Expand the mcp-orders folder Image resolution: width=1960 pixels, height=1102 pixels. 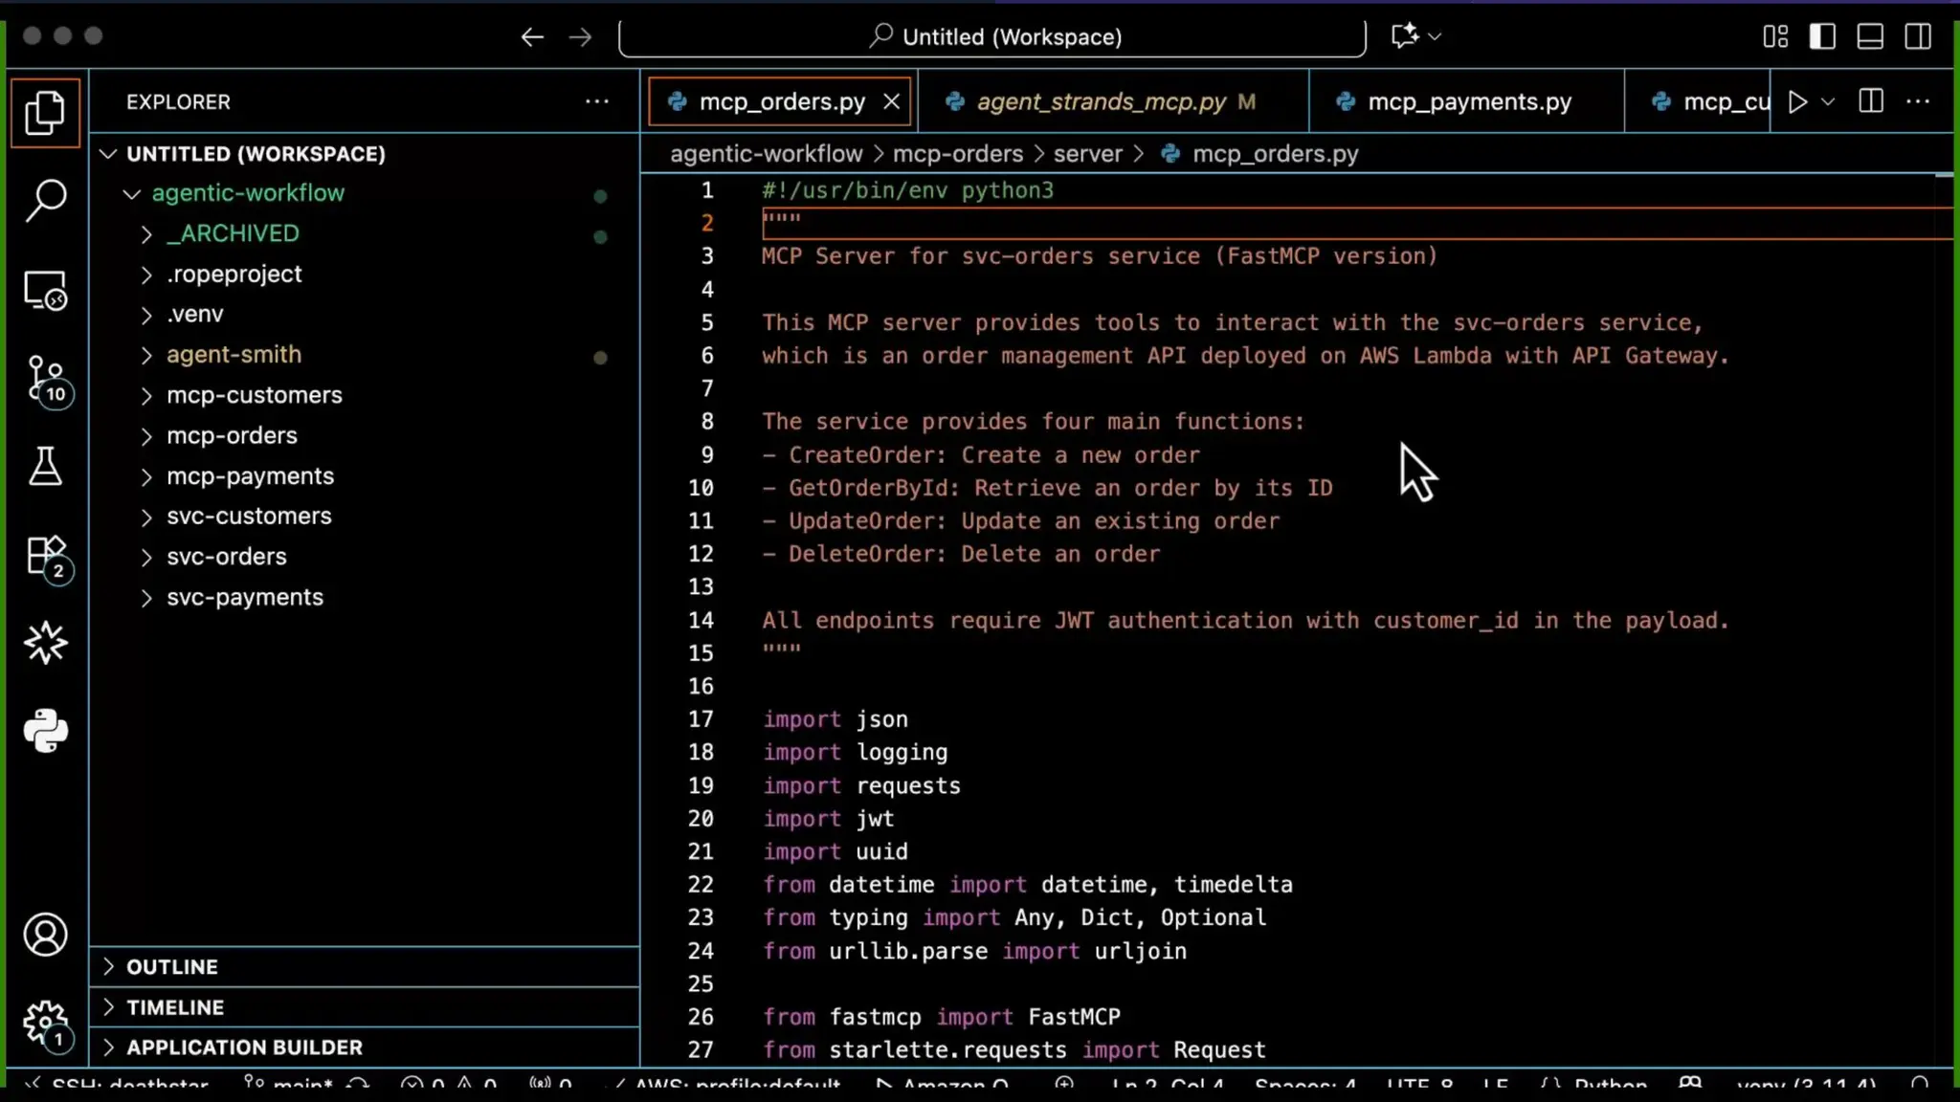tap(232, 435)
